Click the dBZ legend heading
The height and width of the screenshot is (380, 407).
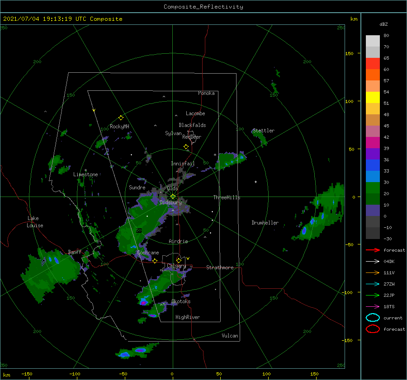pos(383,24)
